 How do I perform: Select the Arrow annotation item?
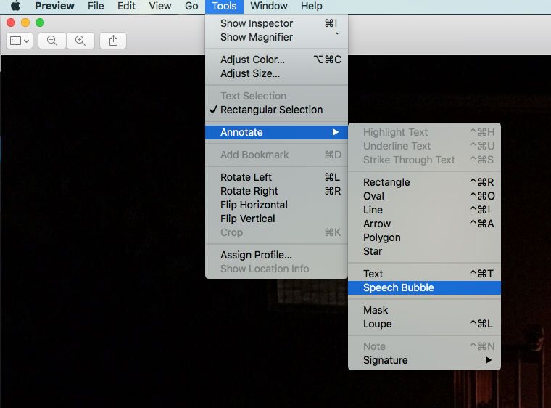point(377,224)
